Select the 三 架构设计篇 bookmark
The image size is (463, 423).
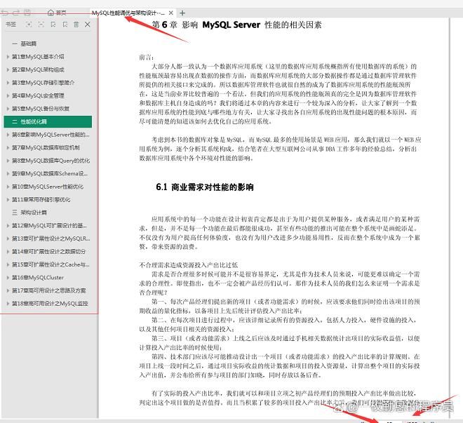[29, 213]
